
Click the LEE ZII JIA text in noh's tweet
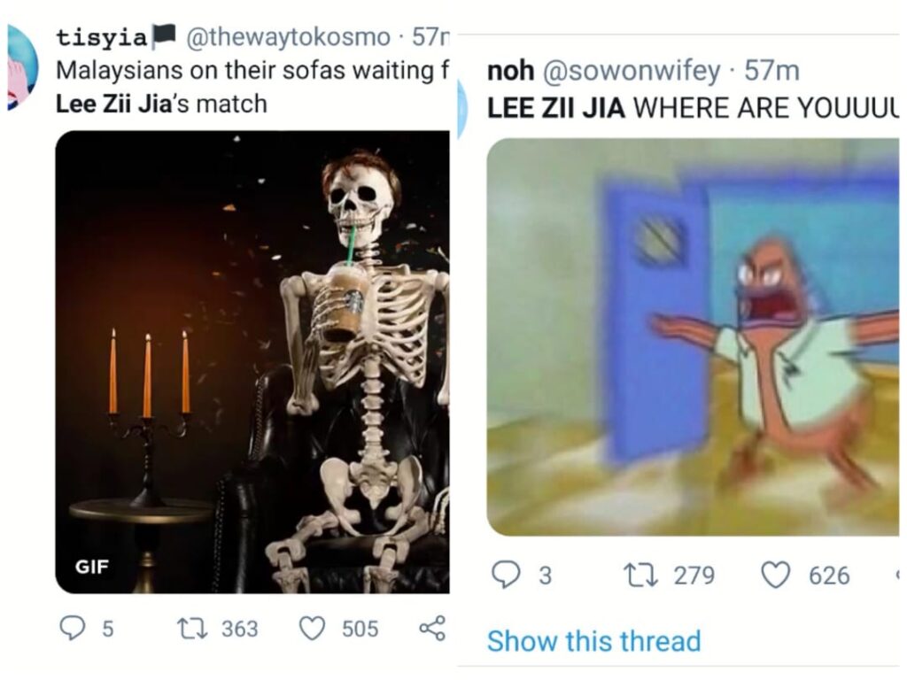click(556, 108)
